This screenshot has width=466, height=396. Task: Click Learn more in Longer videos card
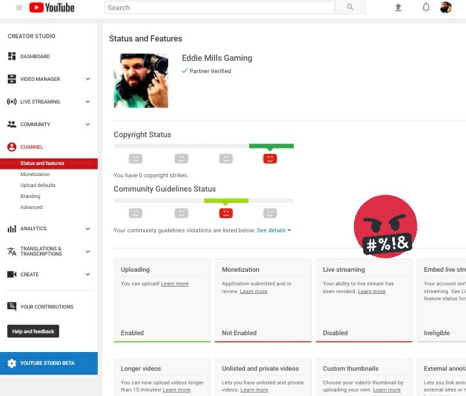177,390
